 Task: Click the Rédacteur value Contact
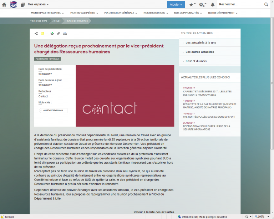(x=43, y=96)
